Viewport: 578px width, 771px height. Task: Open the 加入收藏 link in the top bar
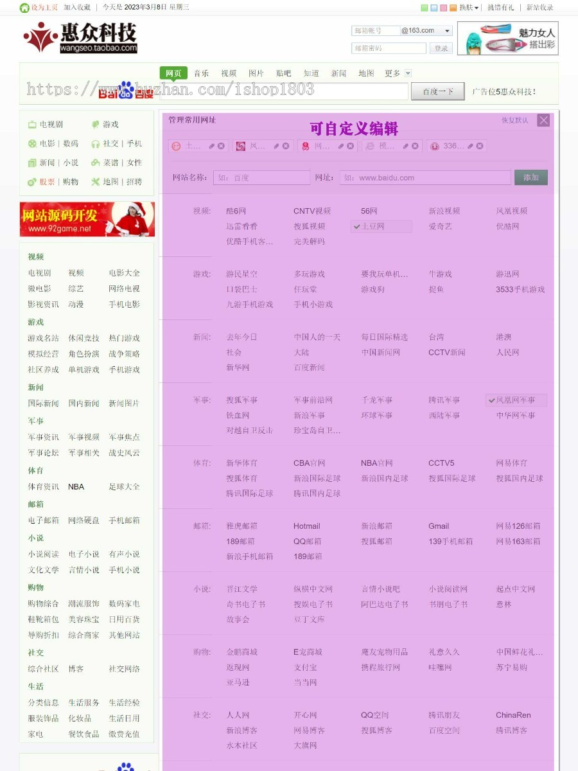[x=77, y=8]
